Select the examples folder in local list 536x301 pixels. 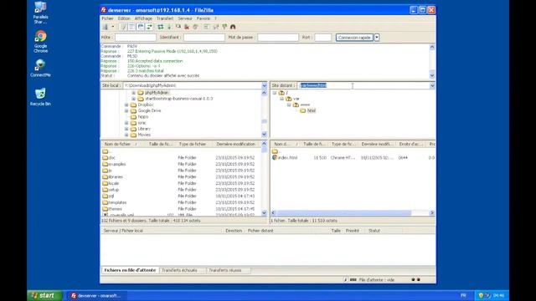(x=117, y=164)
